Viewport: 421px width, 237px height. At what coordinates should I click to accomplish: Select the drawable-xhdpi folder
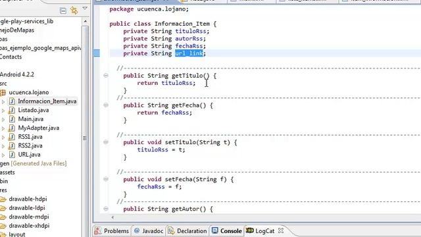click(29, 226)
